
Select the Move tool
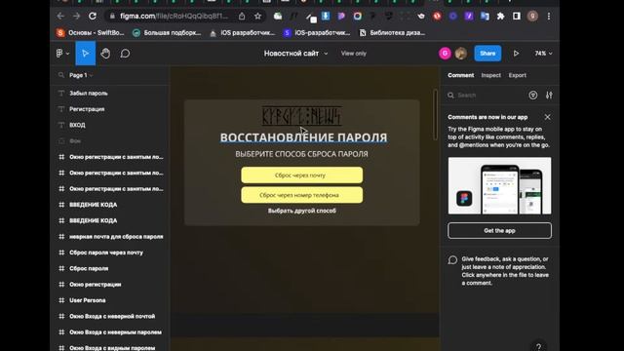coord(86,54)
